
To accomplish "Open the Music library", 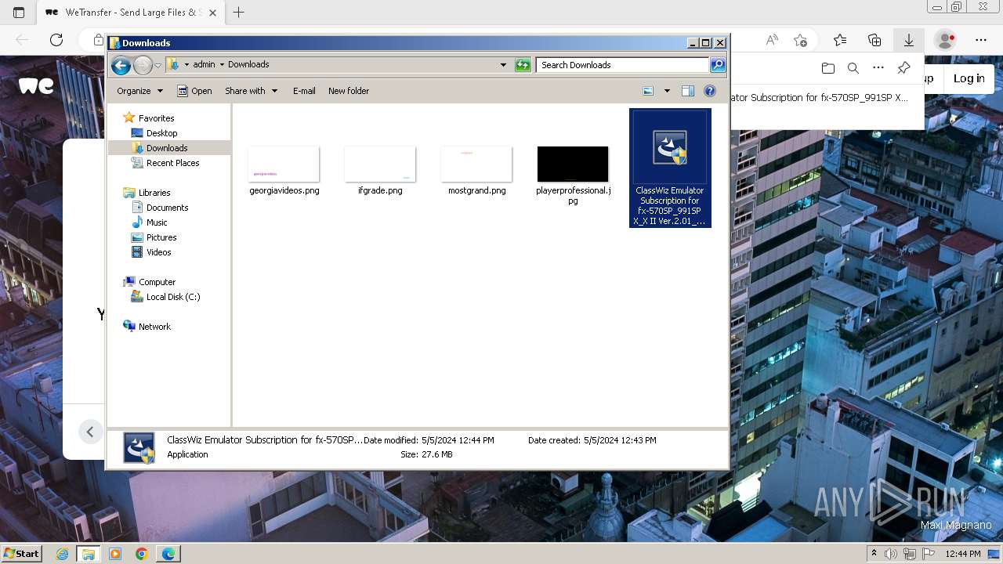I will click(157, 222).
